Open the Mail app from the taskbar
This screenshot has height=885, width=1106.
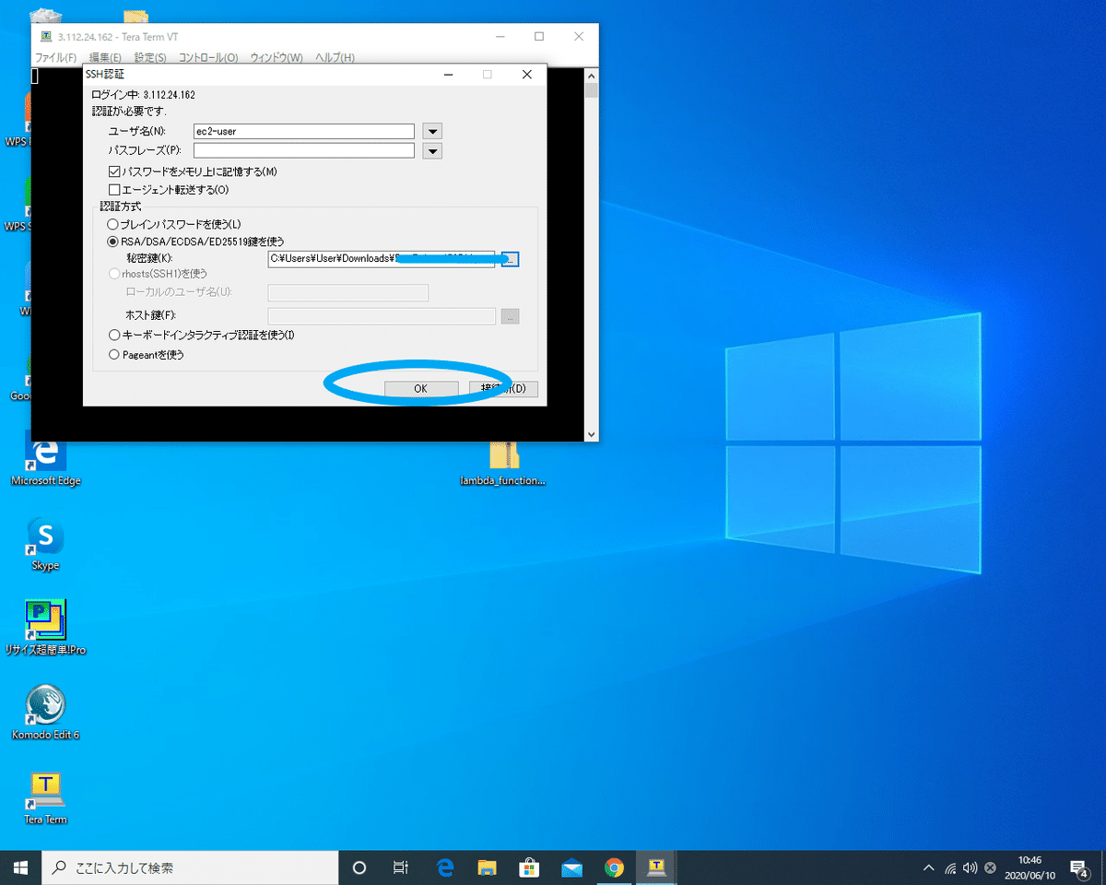tap(571, 867)
